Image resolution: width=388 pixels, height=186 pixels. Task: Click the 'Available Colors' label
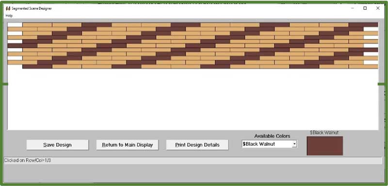coord(272,136)
